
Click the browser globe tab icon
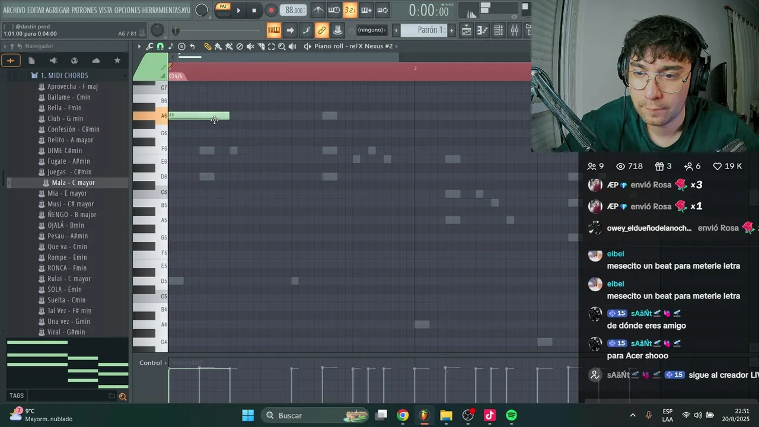74,60
